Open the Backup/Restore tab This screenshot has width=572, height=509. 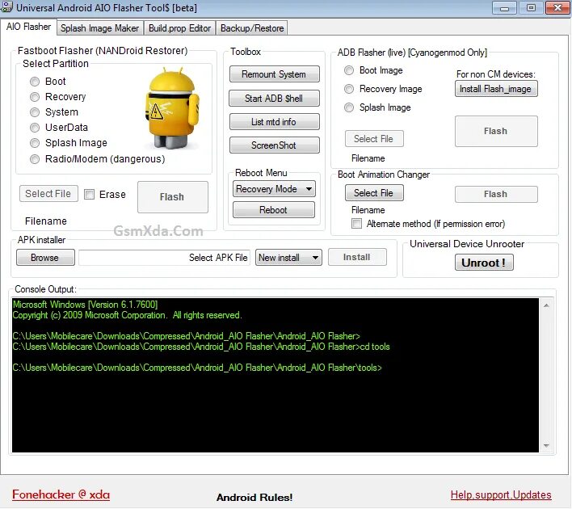(x=252, y=28)
